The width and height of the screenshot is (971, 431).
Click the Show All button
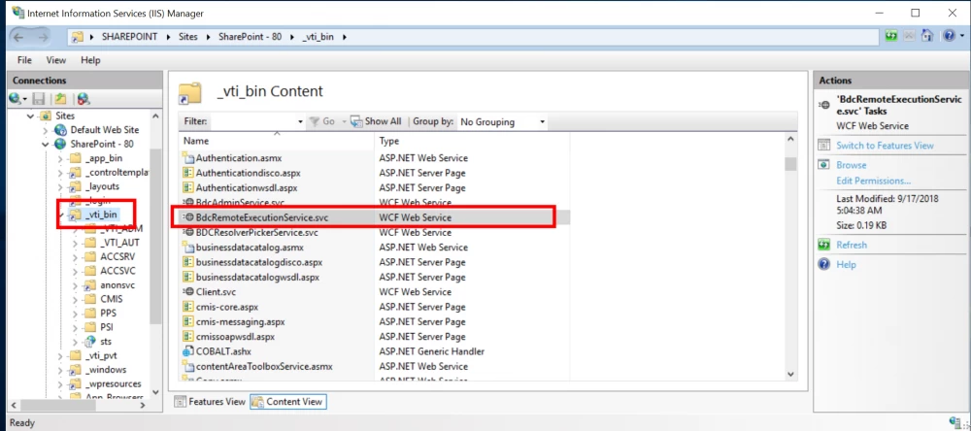pos(376,122)
